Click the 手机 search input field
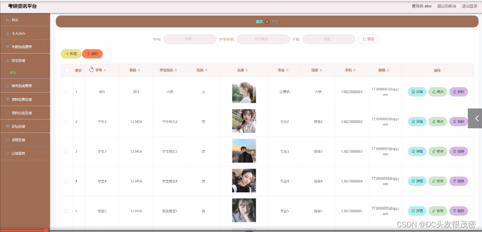482x232 pixels. (329, 39)
